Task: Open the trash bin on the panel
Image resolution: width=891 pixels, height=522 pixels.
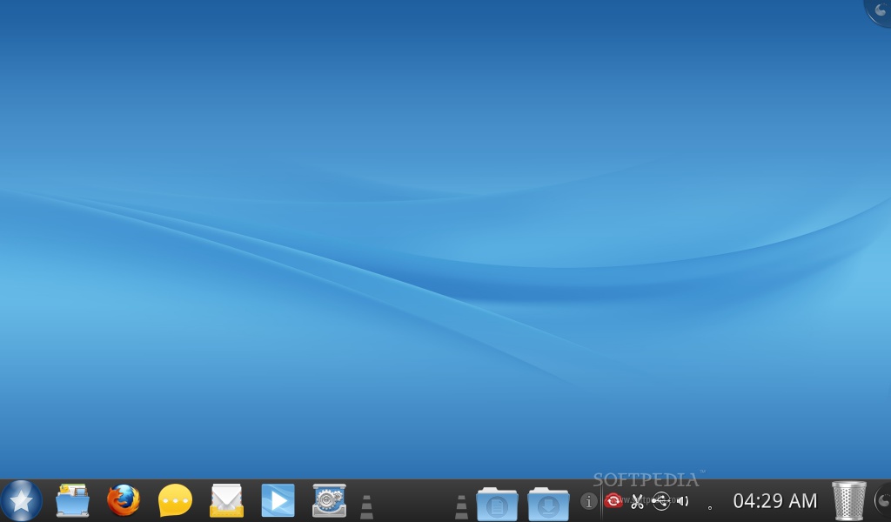Action: [848, 501]
